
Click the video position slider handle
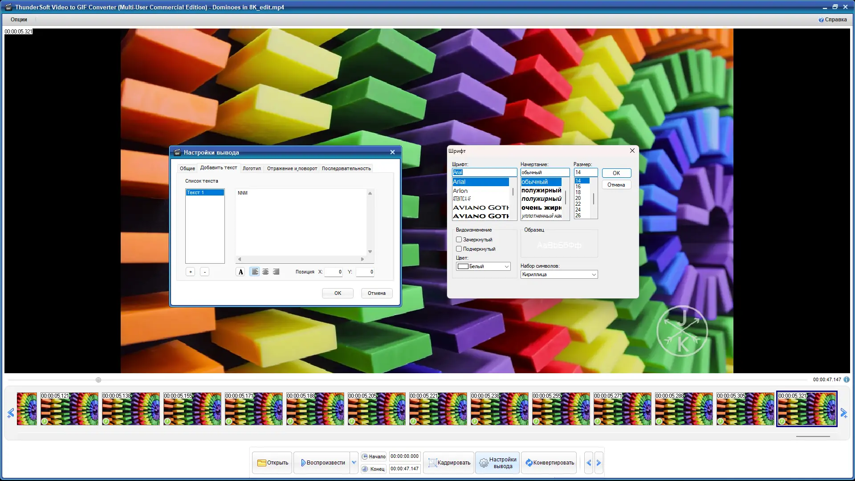[x=98, y=380]
